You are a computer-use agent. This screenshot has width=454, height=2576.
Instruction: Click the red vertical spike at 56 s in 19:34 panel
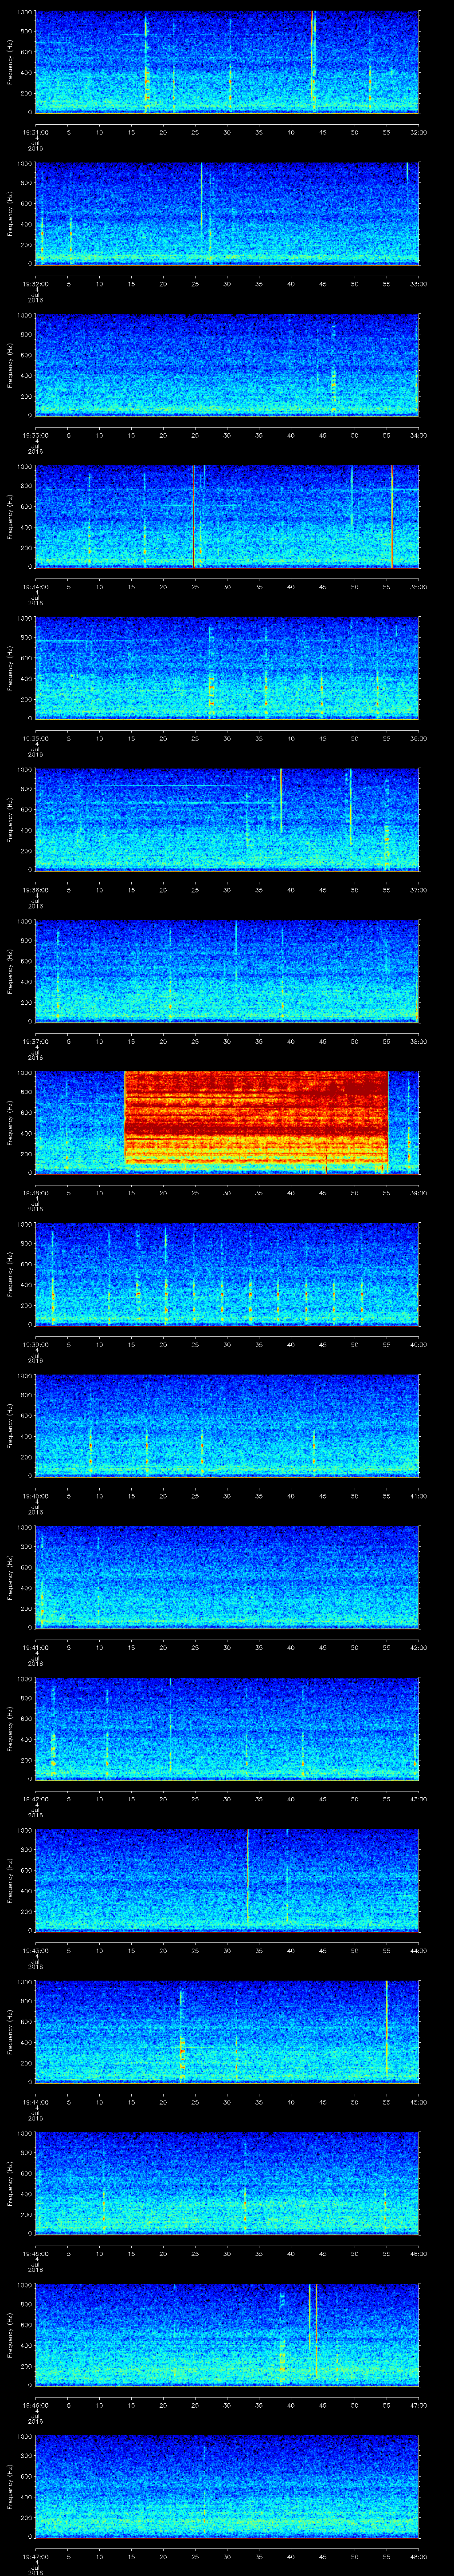pyautogui.click(x=392, y=516)
